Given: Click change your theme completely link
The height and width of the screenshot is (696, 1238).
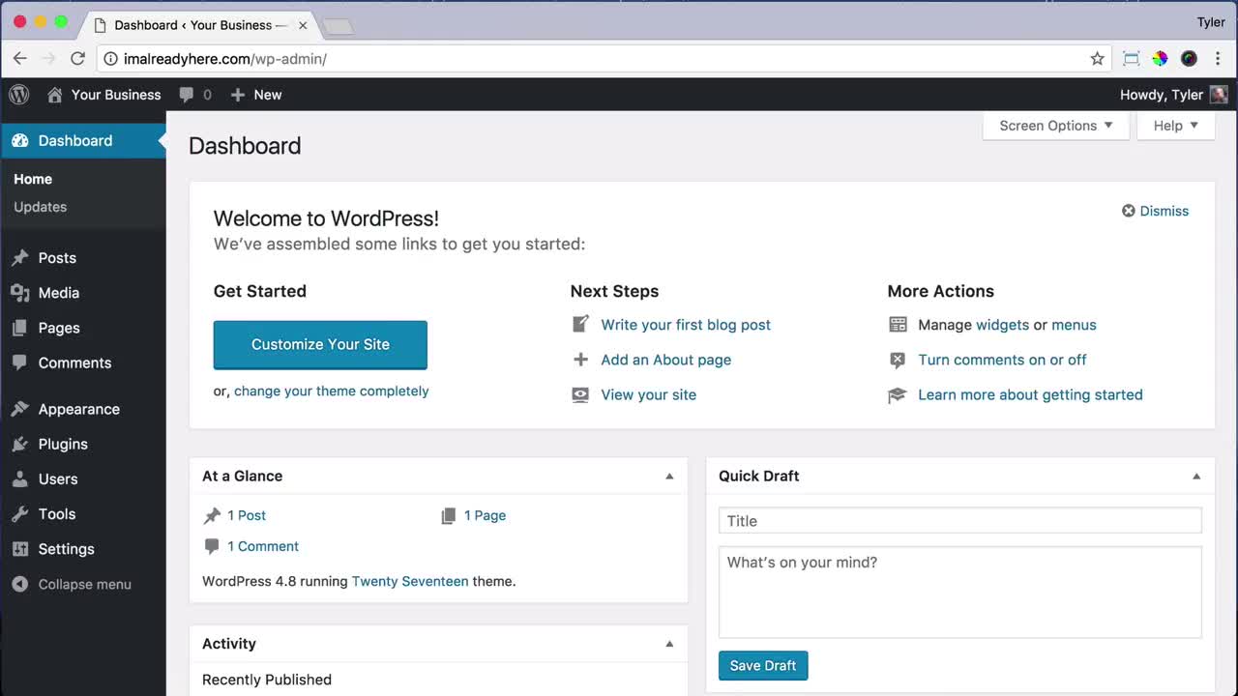Looking at the screenshot, I should pyautogui.click(x=331, y=391).
